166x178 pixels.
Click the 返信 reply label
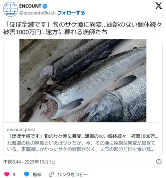[x=37, y=175]
